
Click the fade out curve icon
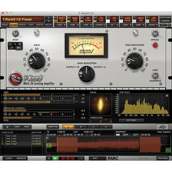[87, 135]
